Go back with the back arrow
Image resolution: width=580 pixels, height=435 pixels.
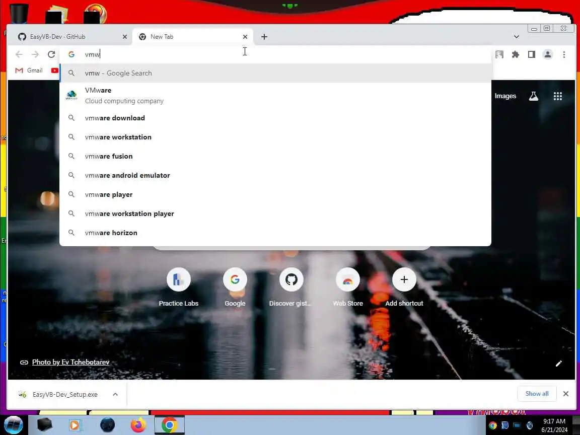(19, 54)
